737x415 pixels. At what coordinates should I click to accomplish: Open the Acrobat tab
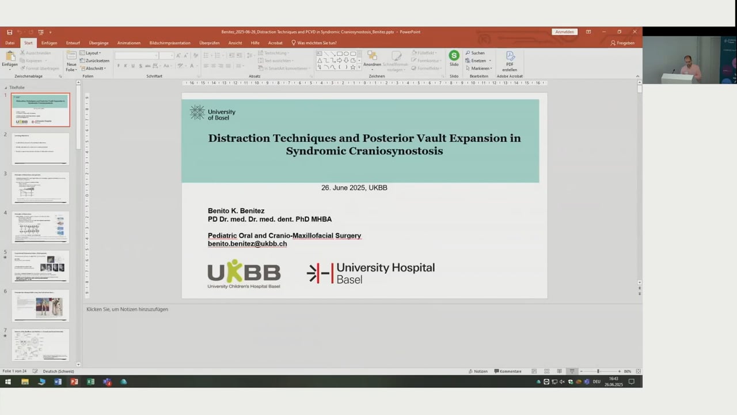(x=275, y=43)
